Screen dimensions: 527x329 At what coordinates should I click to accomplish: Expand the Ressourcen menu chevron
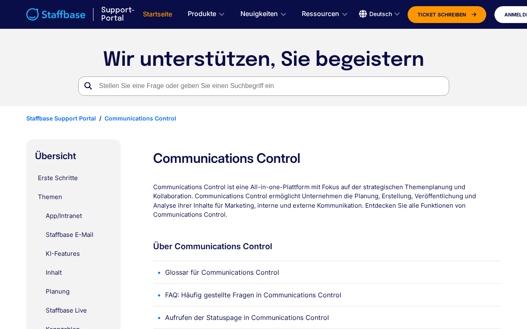point(345,14)
